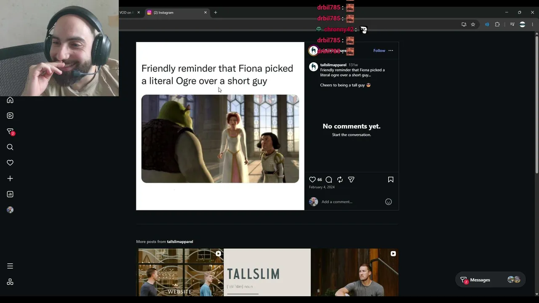Close the VOD browser tab

tap(139, 13)
